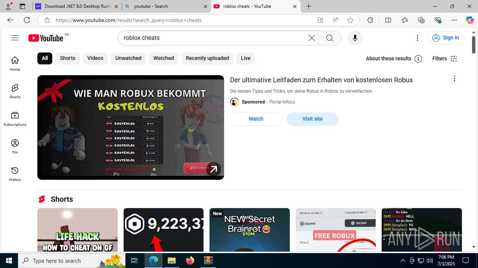Click the Watch button on the ad
Viewport: 478px width, 268px height.
tap(256, 119)
